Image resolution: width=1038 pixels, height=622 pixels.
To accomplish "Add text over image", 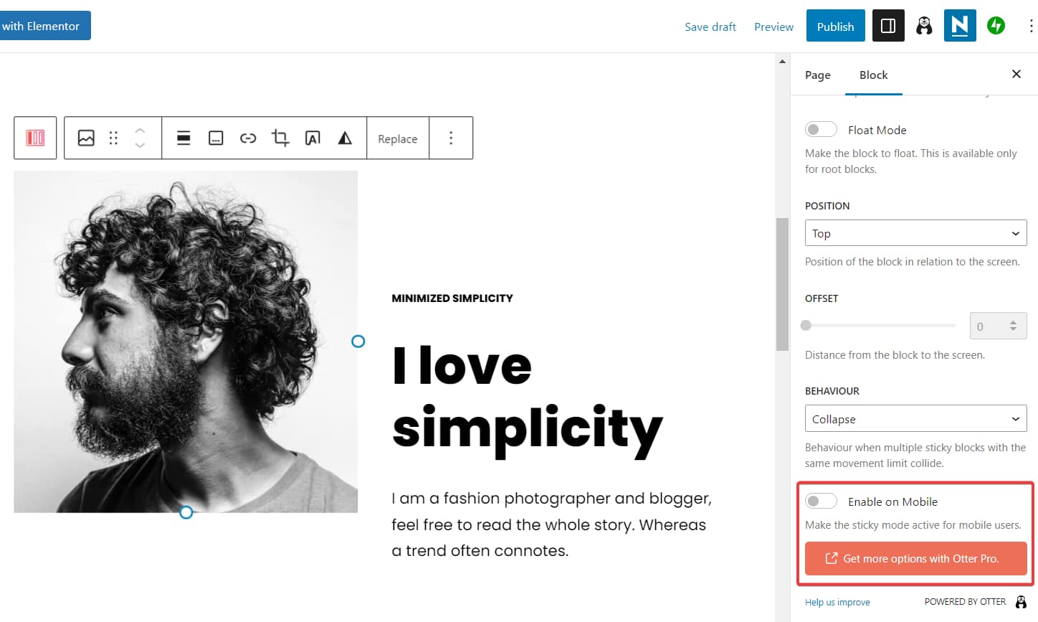I will [x=313, y=138].
